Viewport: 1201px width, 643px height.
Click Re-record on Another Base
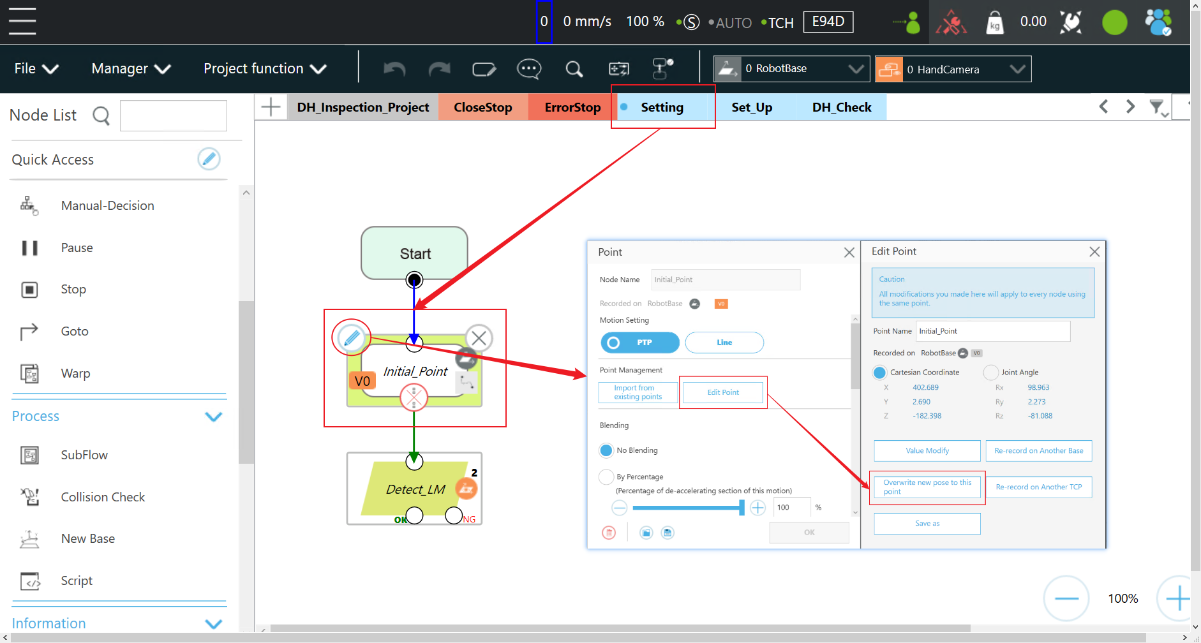click(x=1039, y=450)
